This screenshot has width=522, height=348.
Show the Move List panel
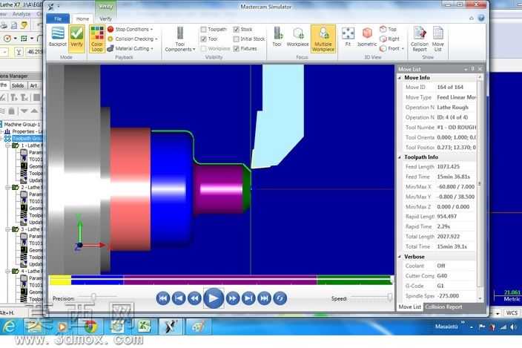437,39
